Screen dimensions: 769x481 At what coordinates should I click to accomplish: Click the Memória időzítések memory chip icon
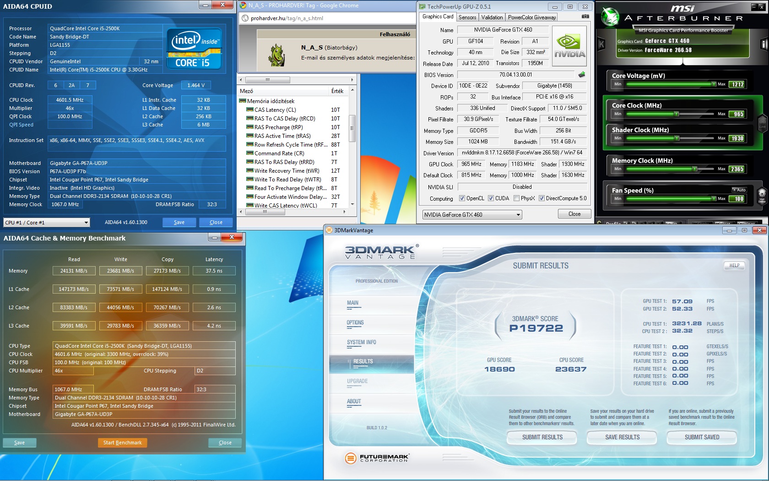pyautogui.click(x=243, y=101)
